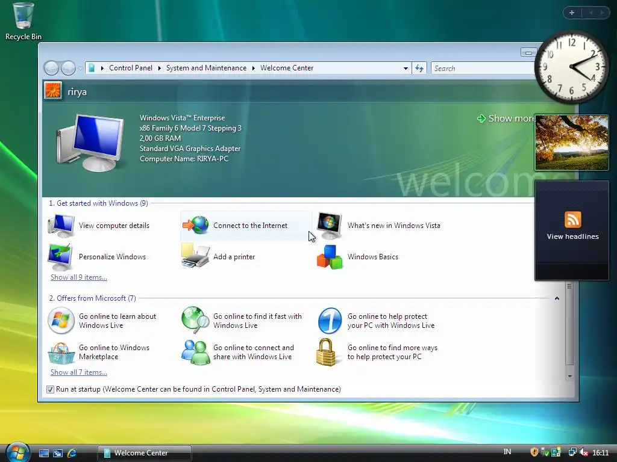Image resolution: width=617 pixels, height=462 pixels.
Task: Click the View computer details monitor icon
Action: click(61, 226)
